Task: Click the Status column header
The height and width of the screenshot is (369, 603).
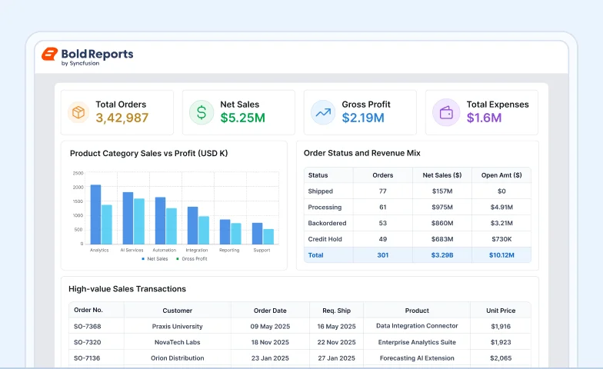Action: (318, 175)
